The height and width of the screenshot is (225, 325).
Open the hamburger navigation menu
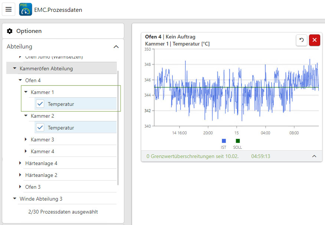point(9,9)
